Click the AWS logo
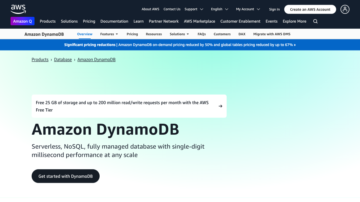Viewport: 360px width, 202px height. 18,9
